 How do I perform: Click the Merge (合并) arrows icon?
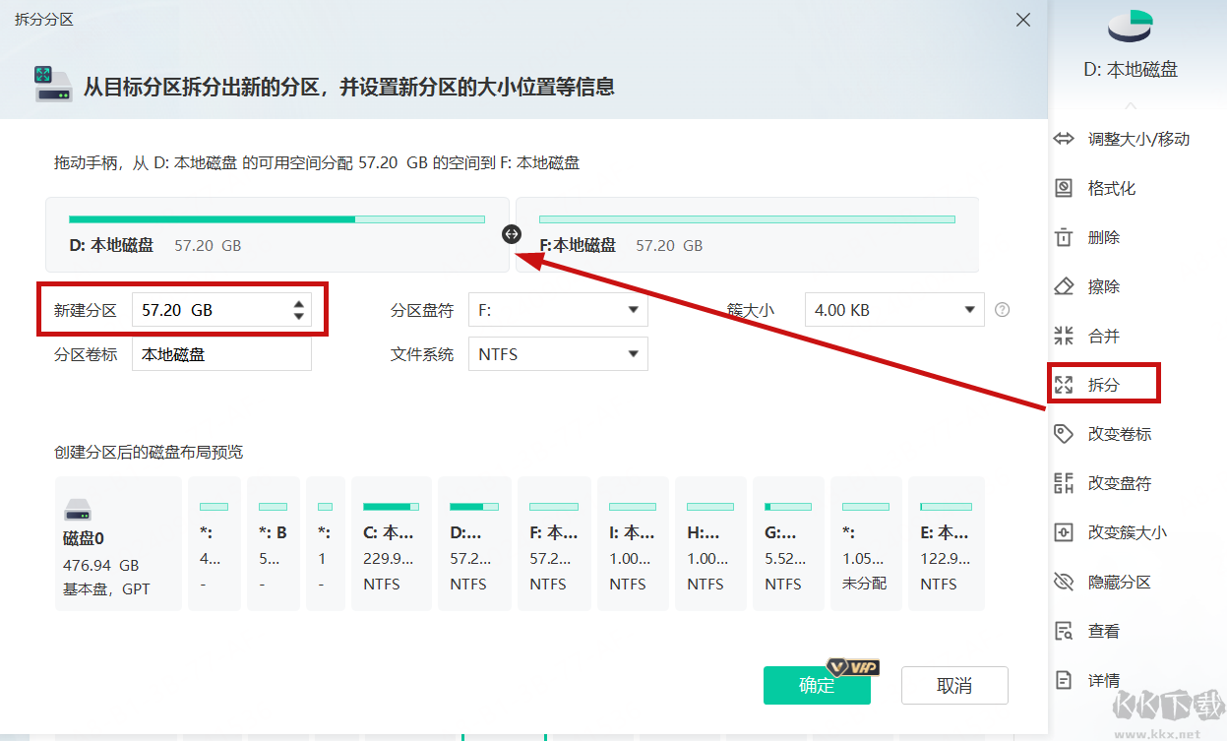click(1063, 336)
